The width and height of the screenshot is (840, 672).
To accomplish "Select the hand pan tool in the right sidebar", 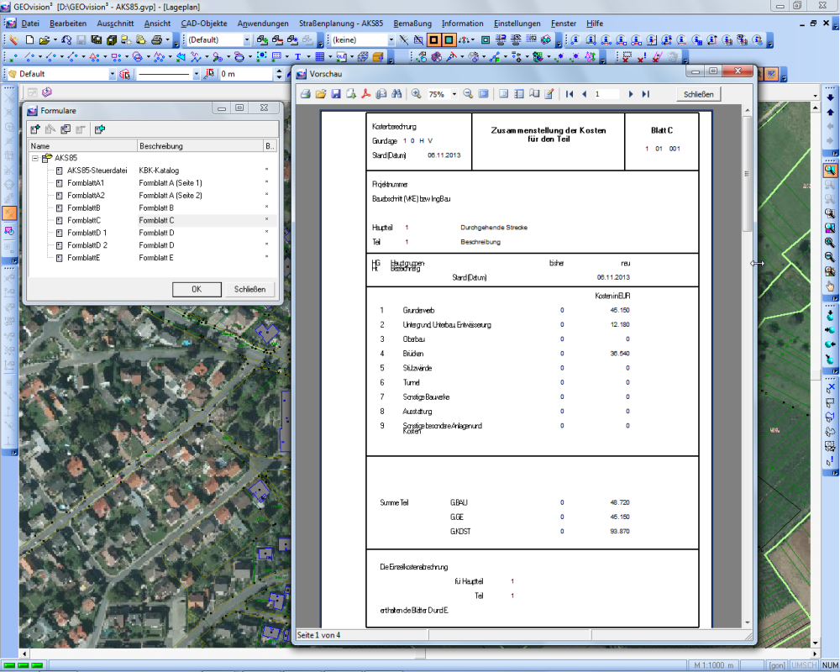I will click(830, 286).
